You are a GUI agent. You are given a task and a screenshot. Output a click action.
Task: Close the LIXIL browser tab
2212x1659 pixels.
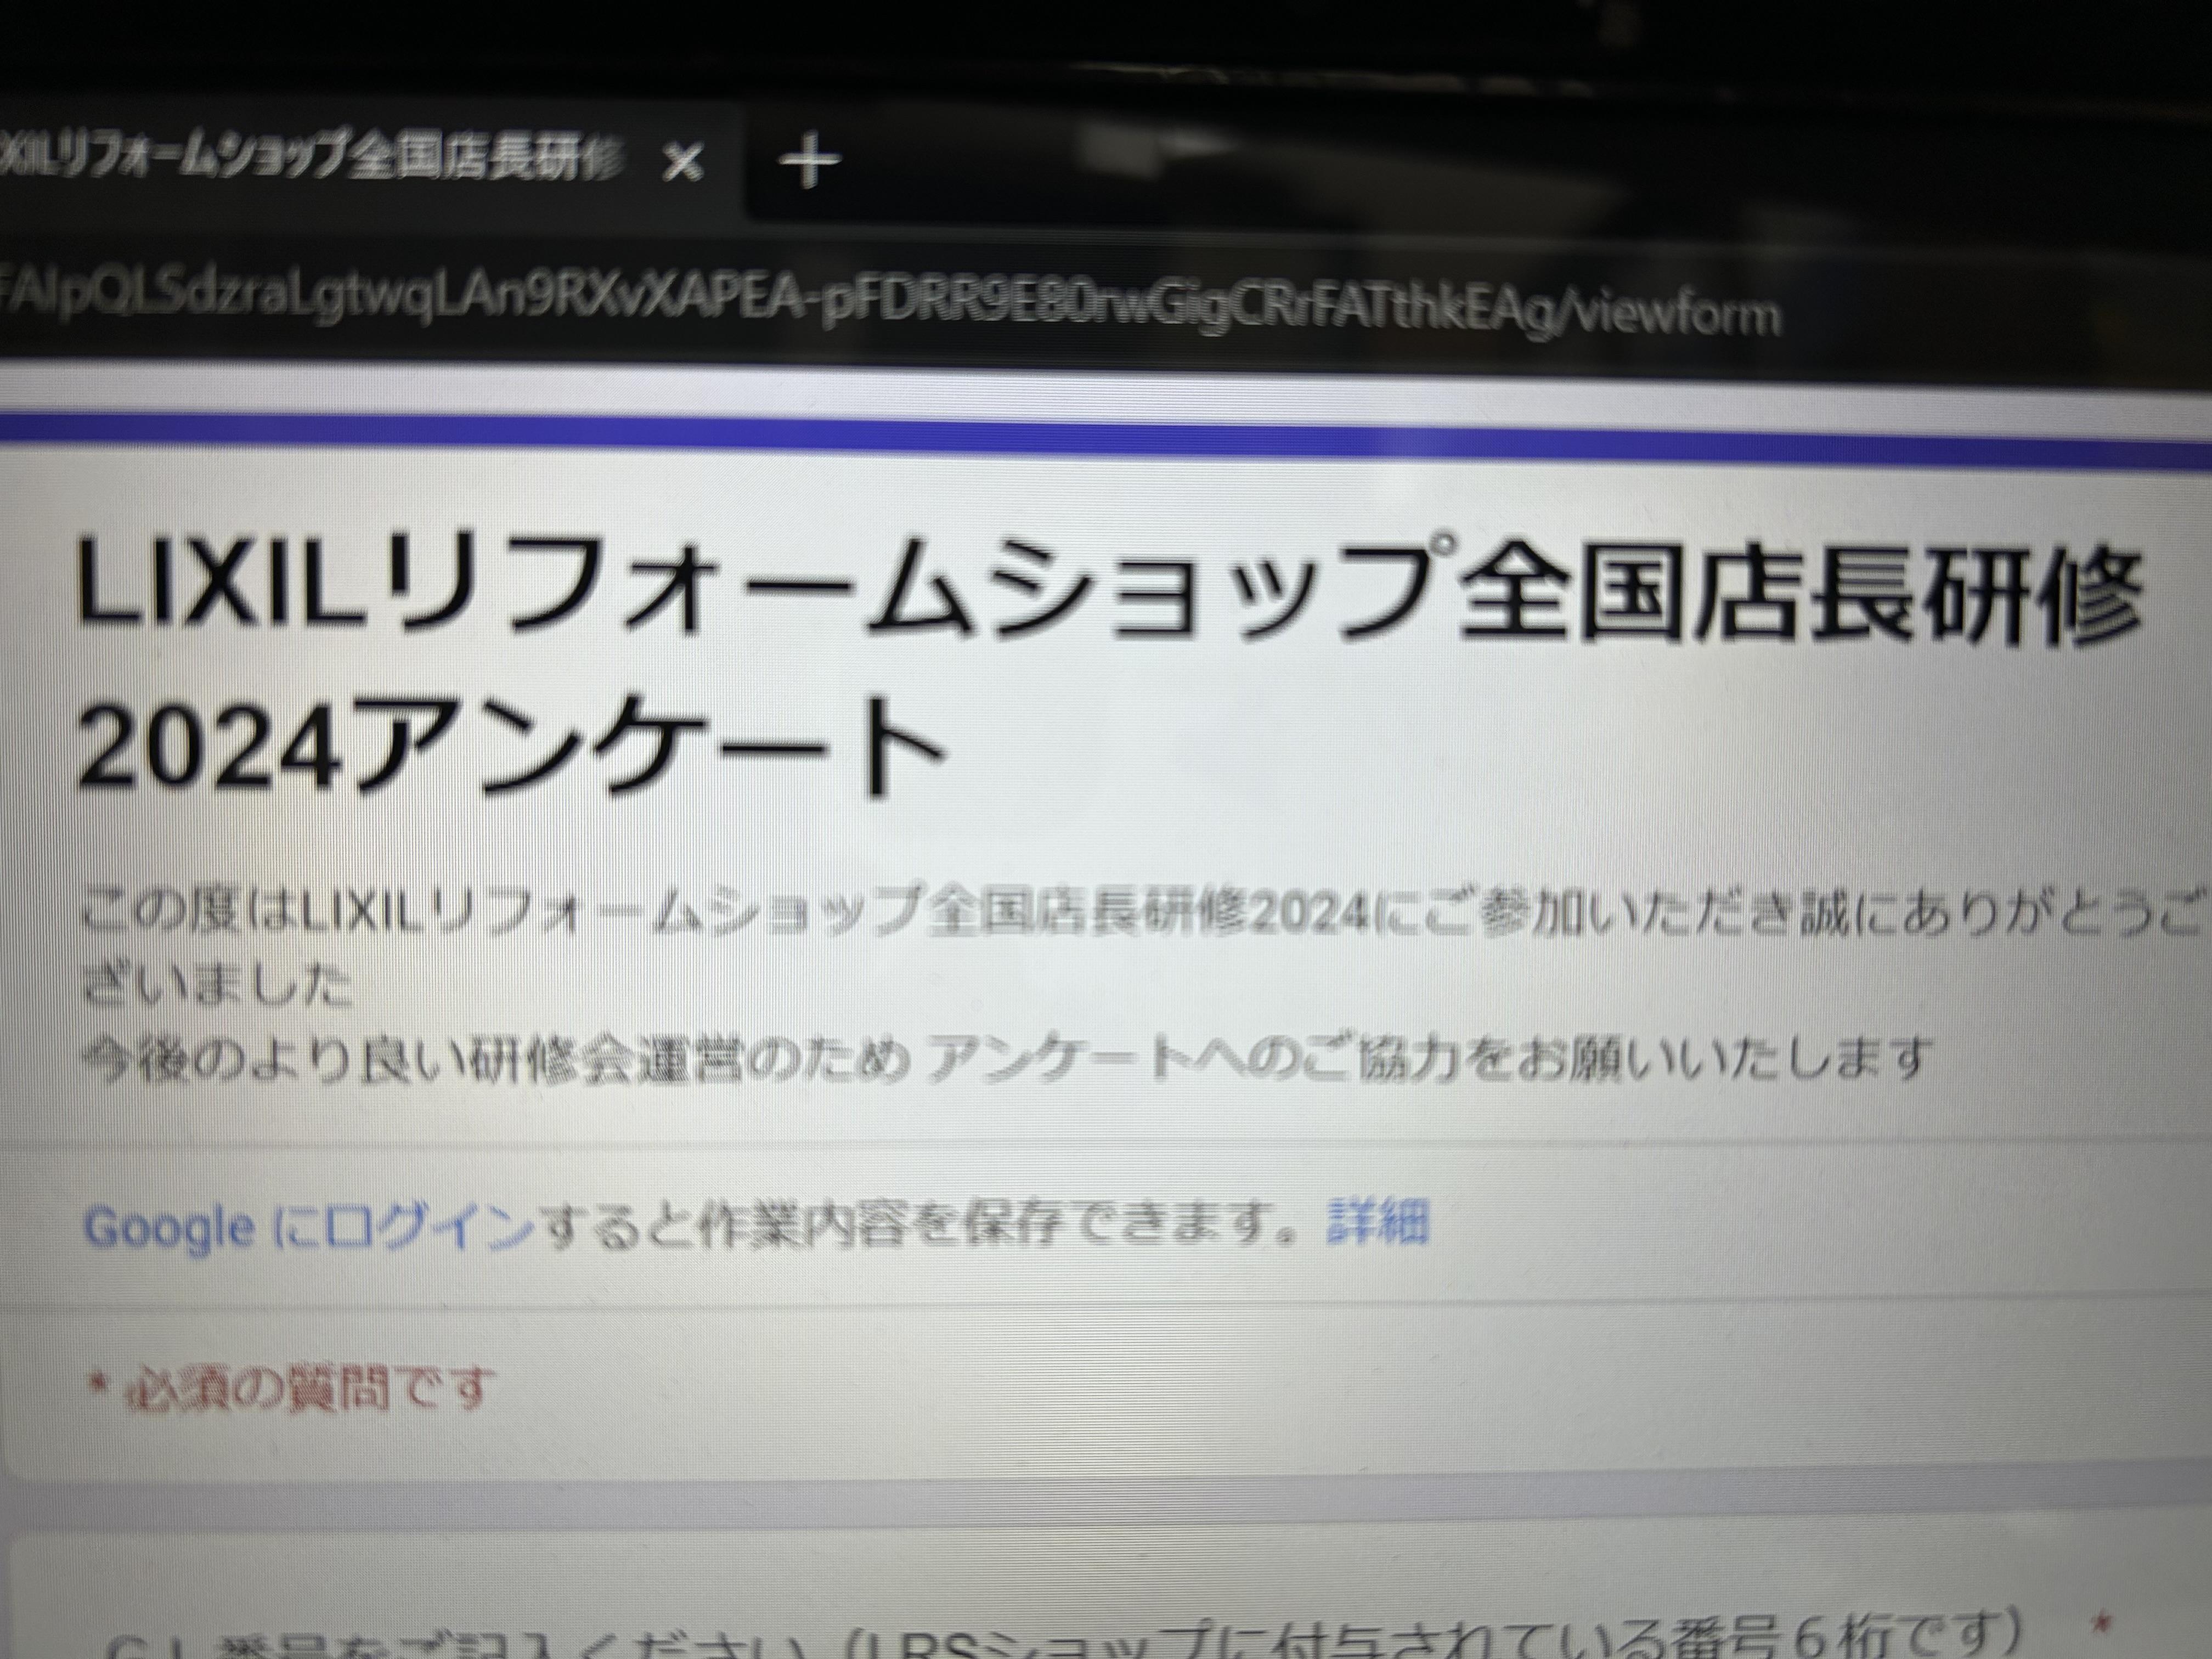(x=684, y=162)
